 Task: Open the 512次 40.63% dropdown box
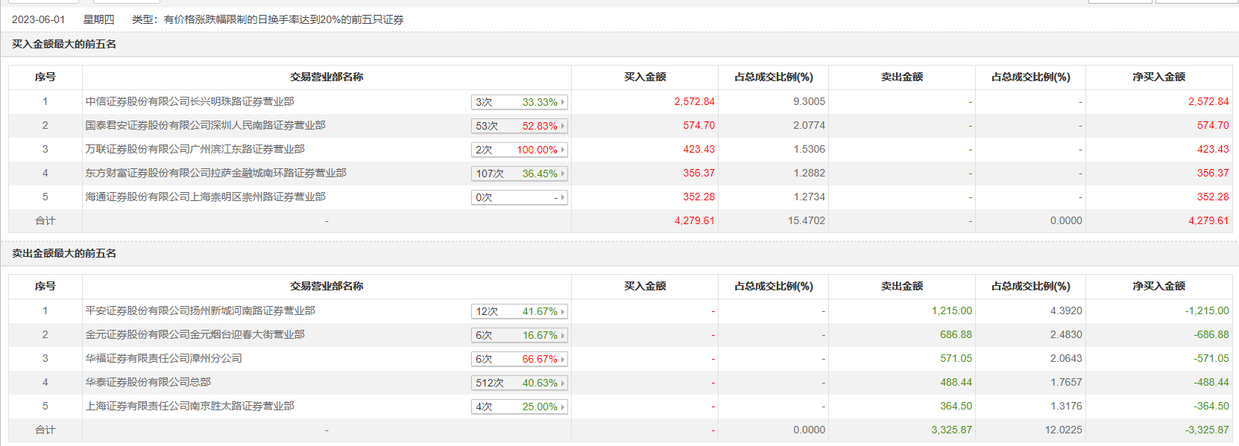(x=520, y=383)
